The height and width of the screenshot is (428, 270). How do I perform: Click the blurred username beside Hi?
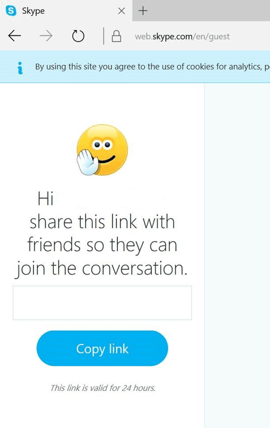click(x=112, y=198)
